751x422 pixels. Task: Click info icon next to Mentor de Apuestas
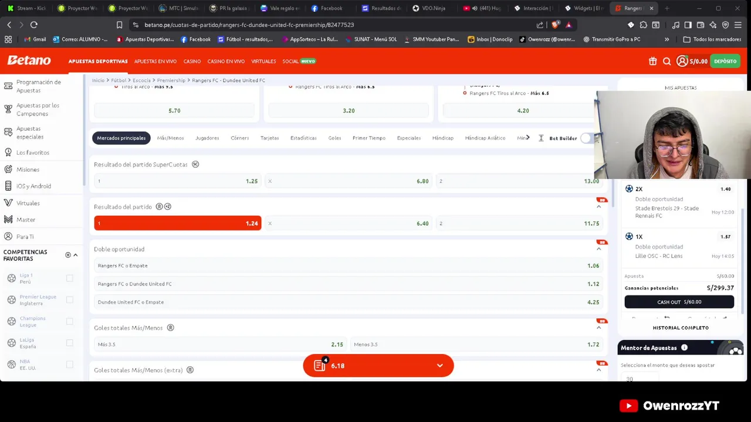684,348
